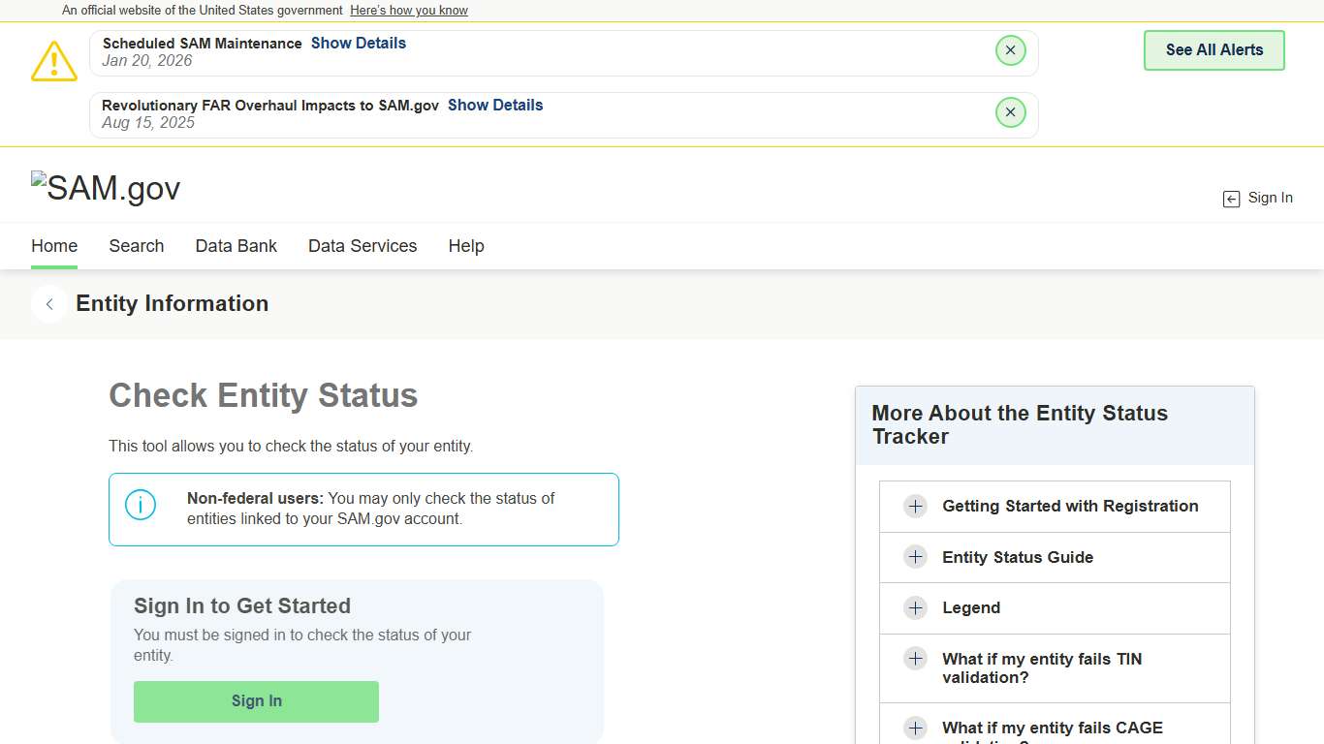Switch to the Data Bank tab

[x=236, y=246]
